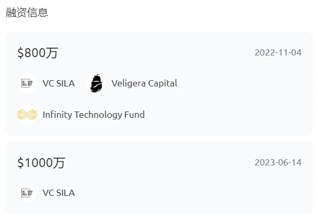The width and height of the screenshot is (318, 221).
Task: Open VC SILA name in the $1000万 round
Action: pos(59,193)
